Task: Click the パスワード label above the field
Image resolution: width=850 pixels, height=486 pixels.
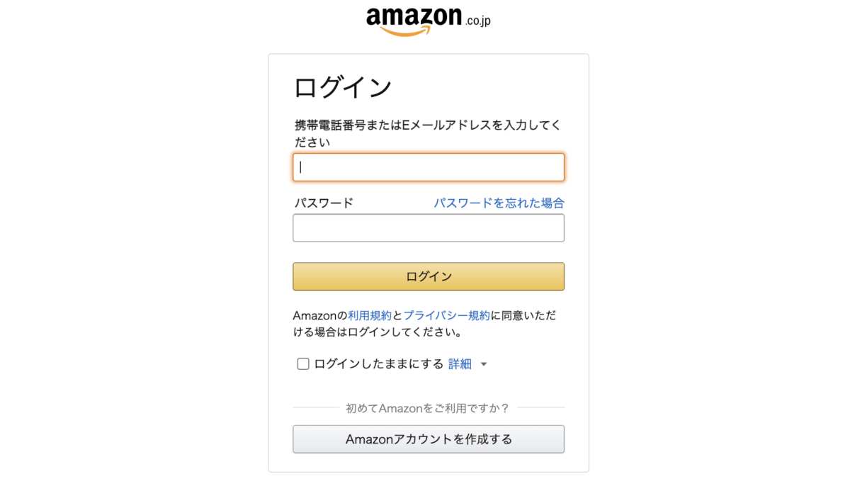Action: click(x=324, y=203)
